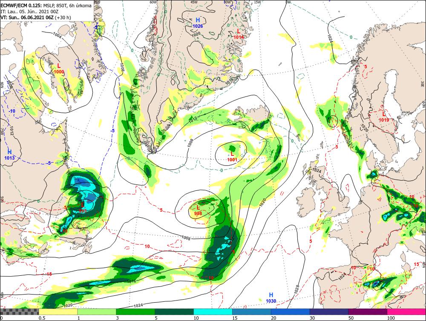Image resolution: width=426 pixels, height=321 pixels.
Task: Click the L 1014 low marker
Action: (x=239, y=34)
